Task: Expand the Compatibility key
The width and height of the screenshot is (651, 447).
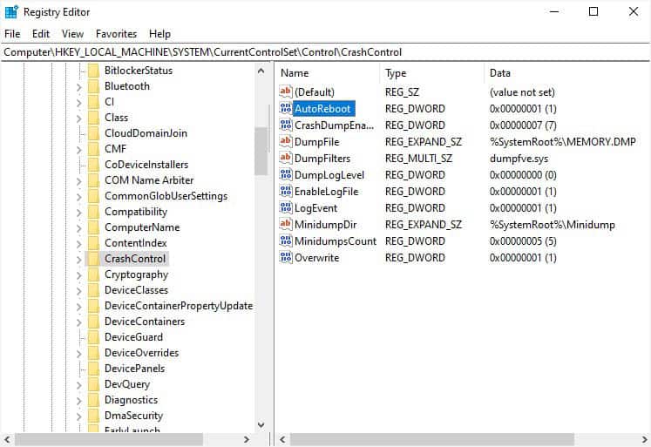Action: pyautogui.click(x=79, y=213)
